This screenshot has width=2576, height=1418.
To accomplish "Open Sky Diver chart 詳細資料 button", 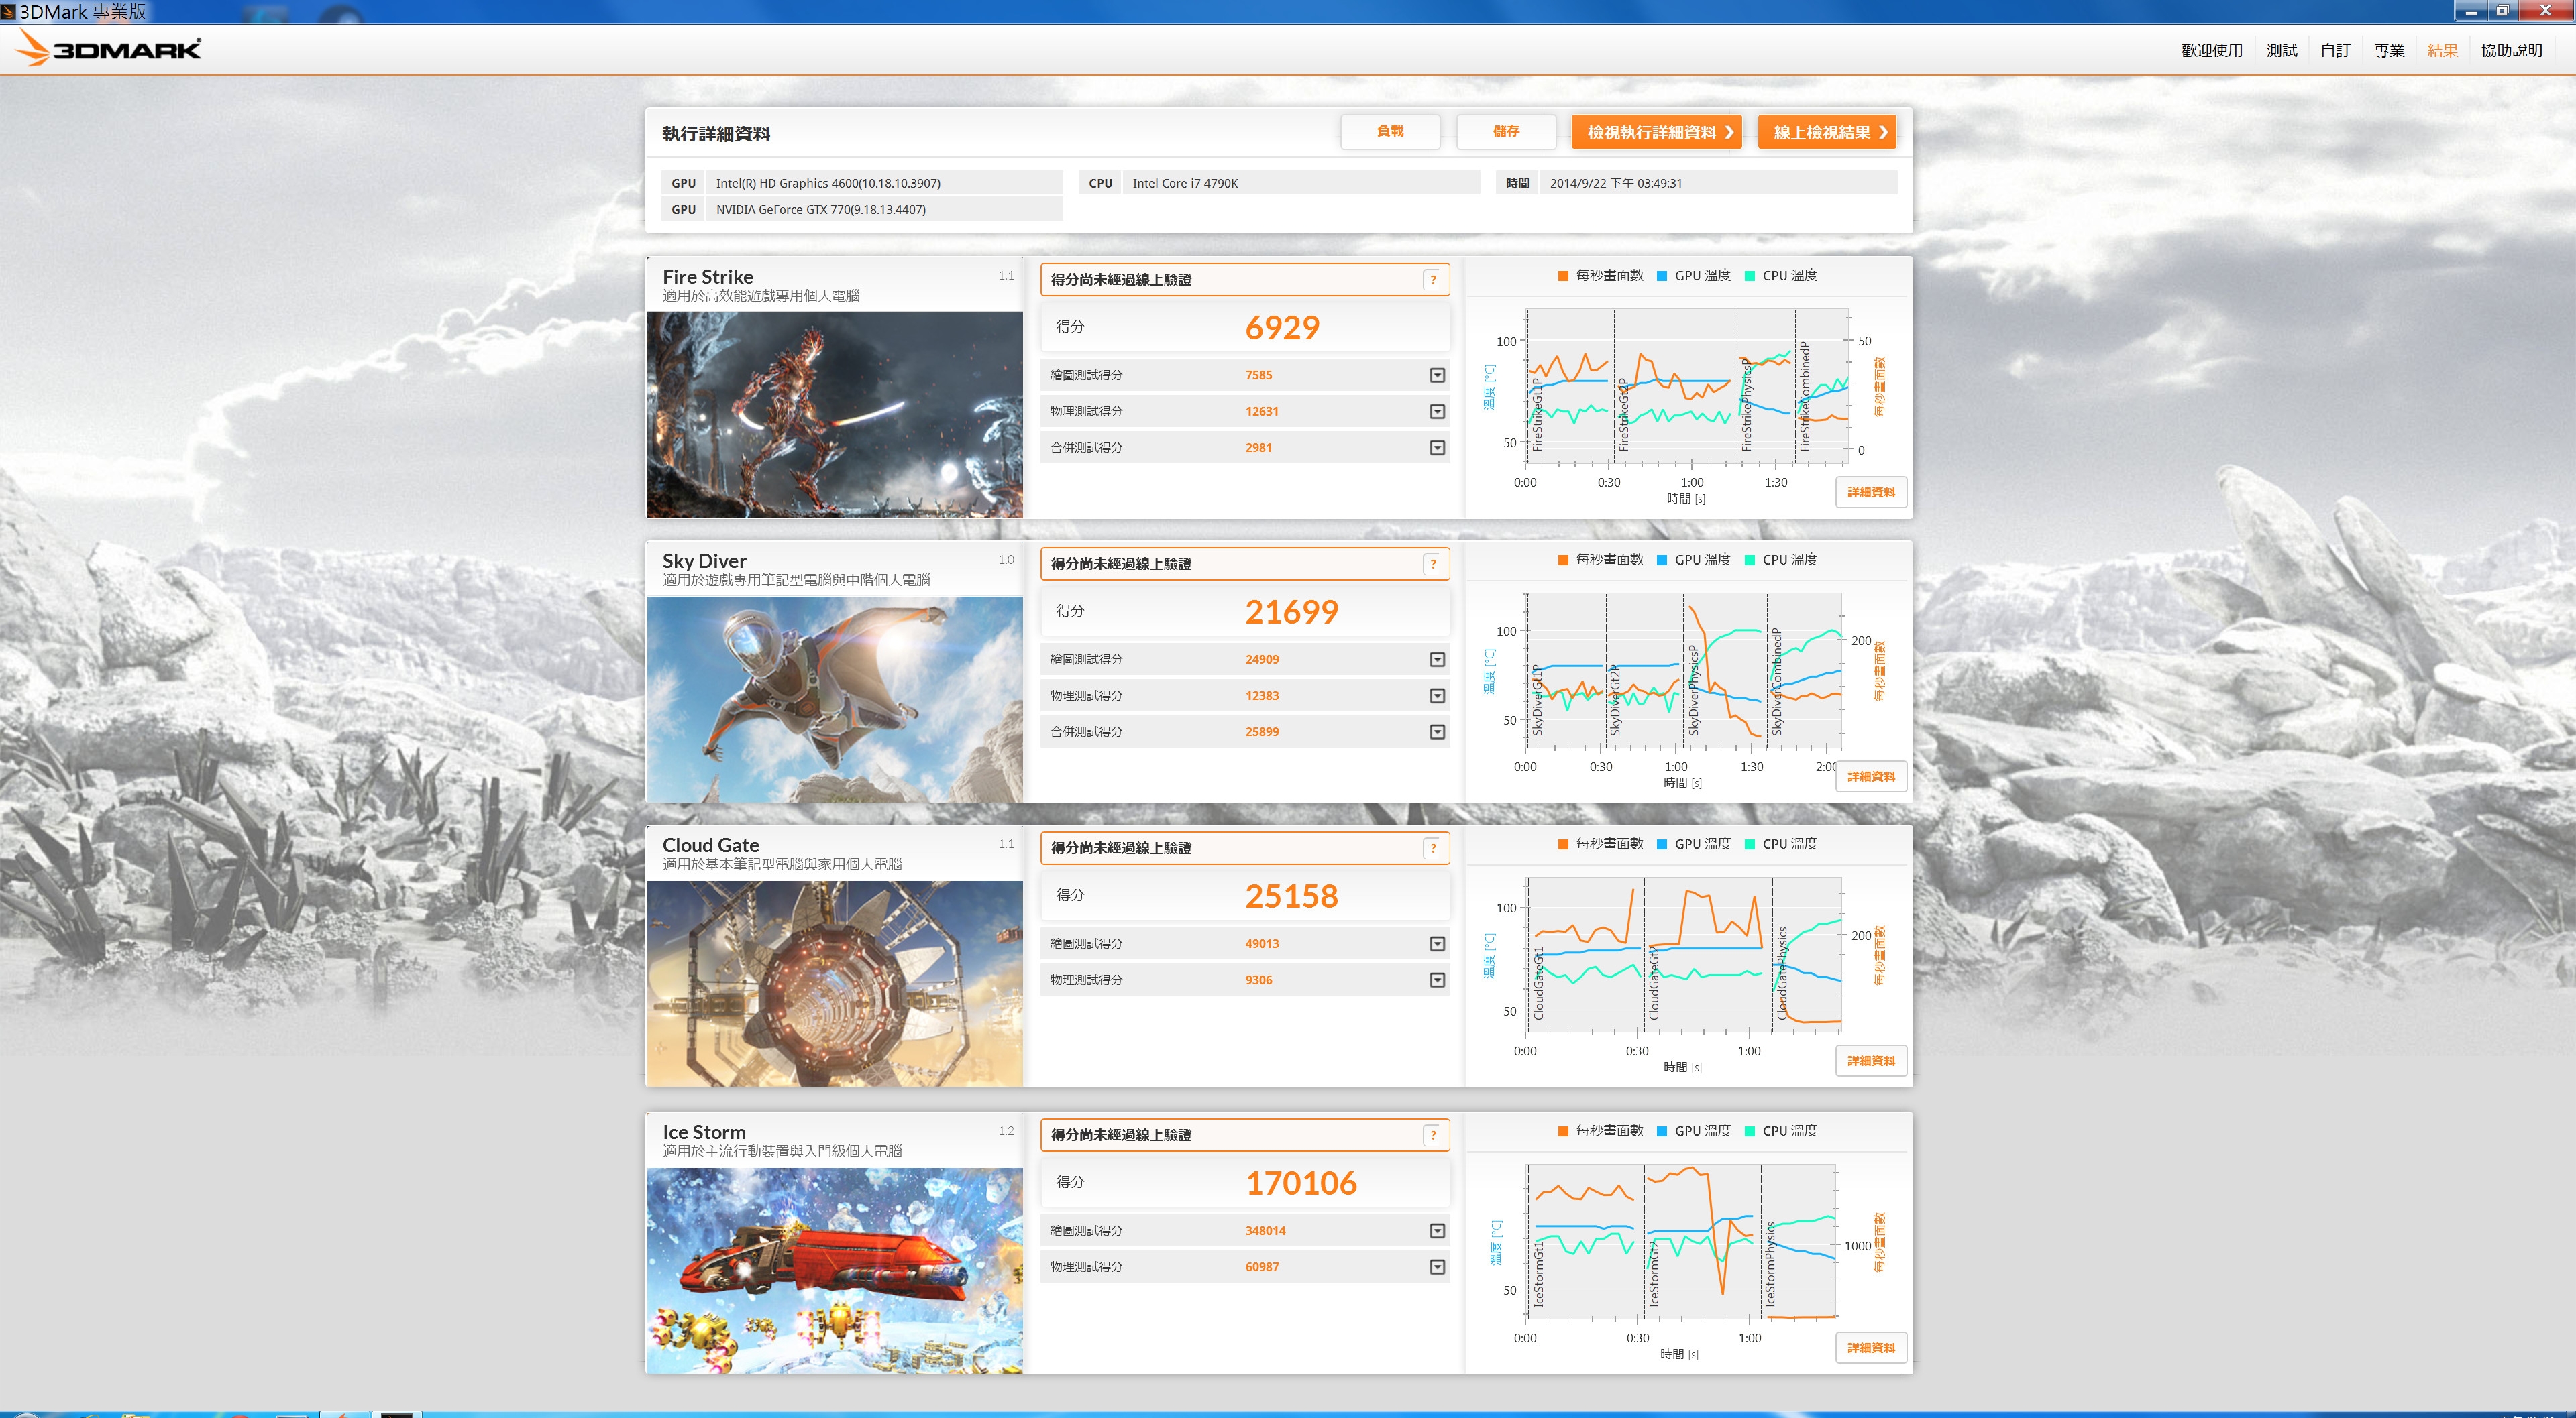I will pyautogui.click(x=1871, y=776).
